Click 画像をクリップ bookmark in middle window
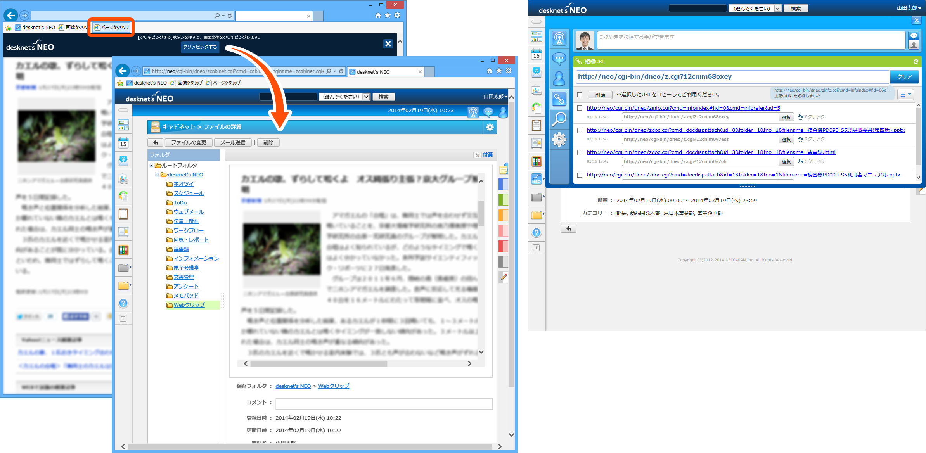 (187, 83)
